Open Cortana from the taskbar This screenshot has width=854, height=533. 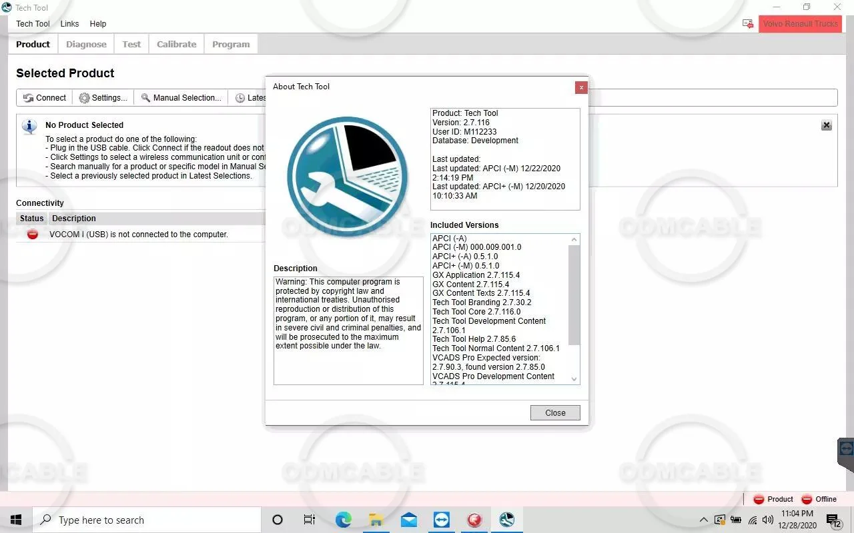[278, 520]
